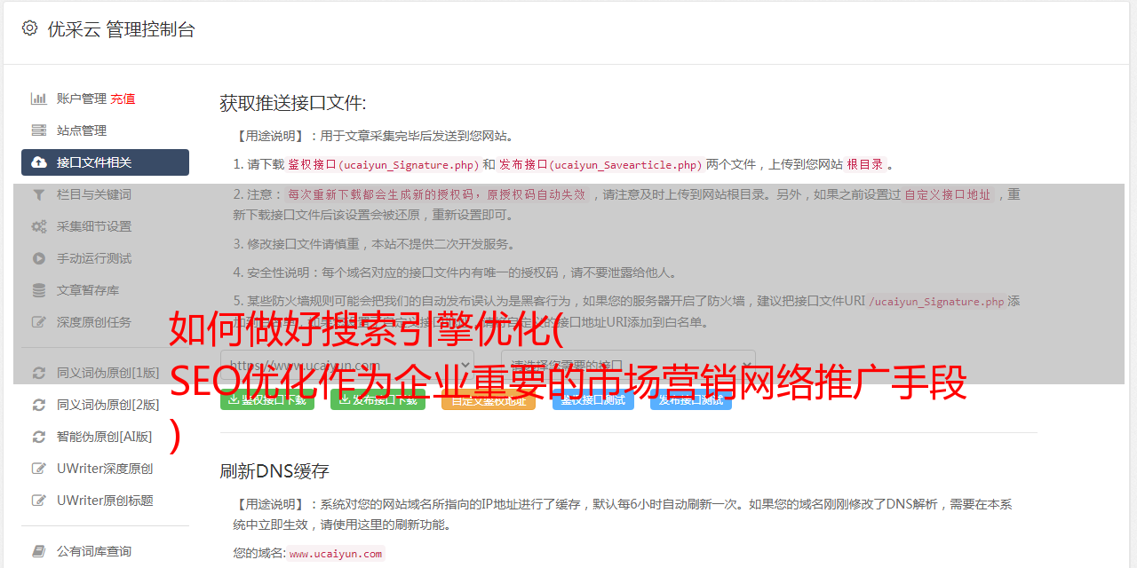
Task: Click the edit icon for 深度原创任务
Action: 39,322
